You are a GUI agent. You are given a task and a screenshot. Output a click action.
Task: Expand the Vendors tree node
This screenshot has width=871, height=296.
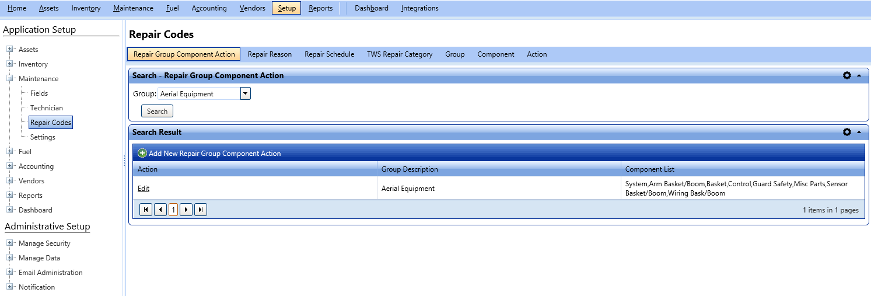point(10,181)
